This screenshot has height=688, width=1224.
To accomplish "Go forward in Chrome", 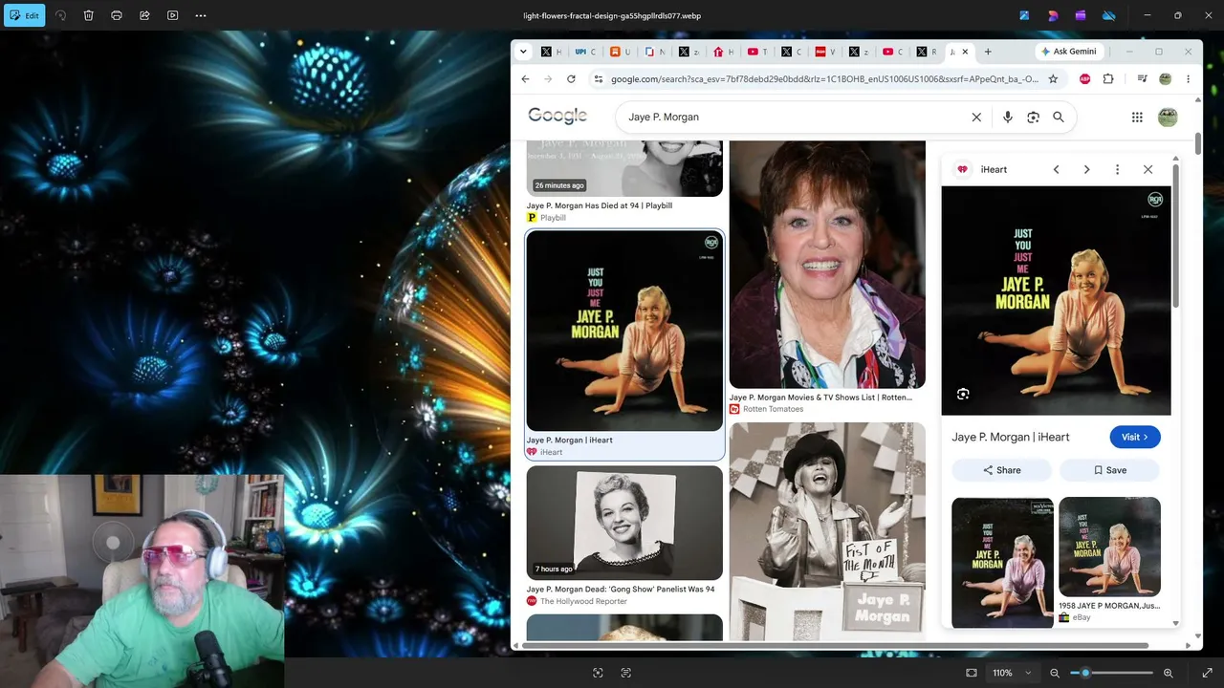I will point(548,78).
